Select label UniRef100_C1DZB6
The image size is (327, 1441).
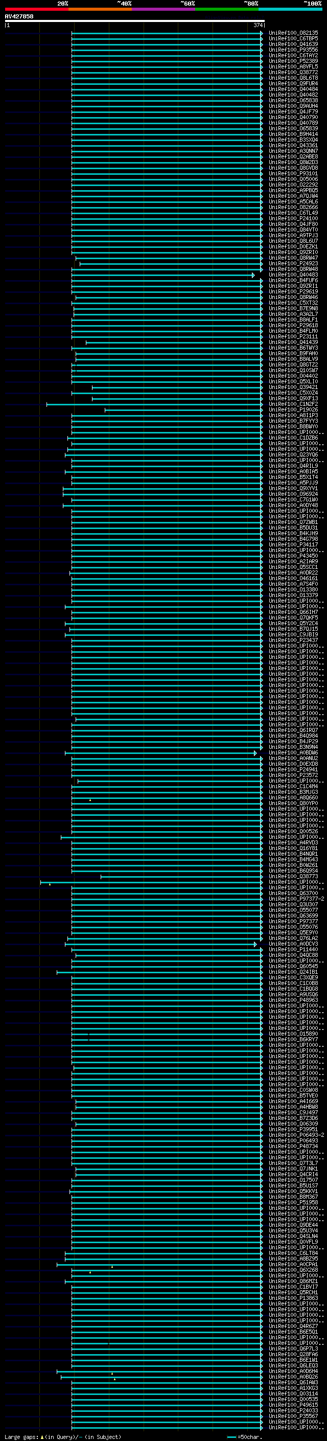tap(293, 438)
